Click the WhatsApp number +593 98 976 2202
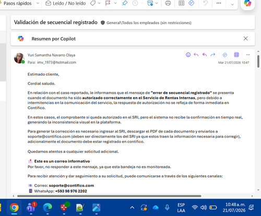This screenshot has width=261, height=216. tap(71, 191)
